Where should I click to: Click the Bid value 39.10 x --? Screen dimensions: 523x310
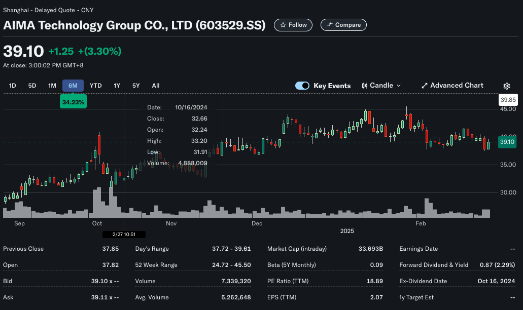[104, 281]
